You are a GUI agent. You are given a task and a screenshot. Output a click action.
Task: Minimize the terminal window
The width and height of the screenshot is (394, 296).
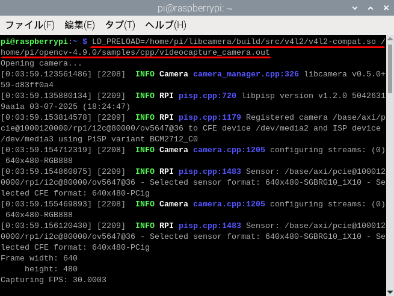click(x=355, y=8)
